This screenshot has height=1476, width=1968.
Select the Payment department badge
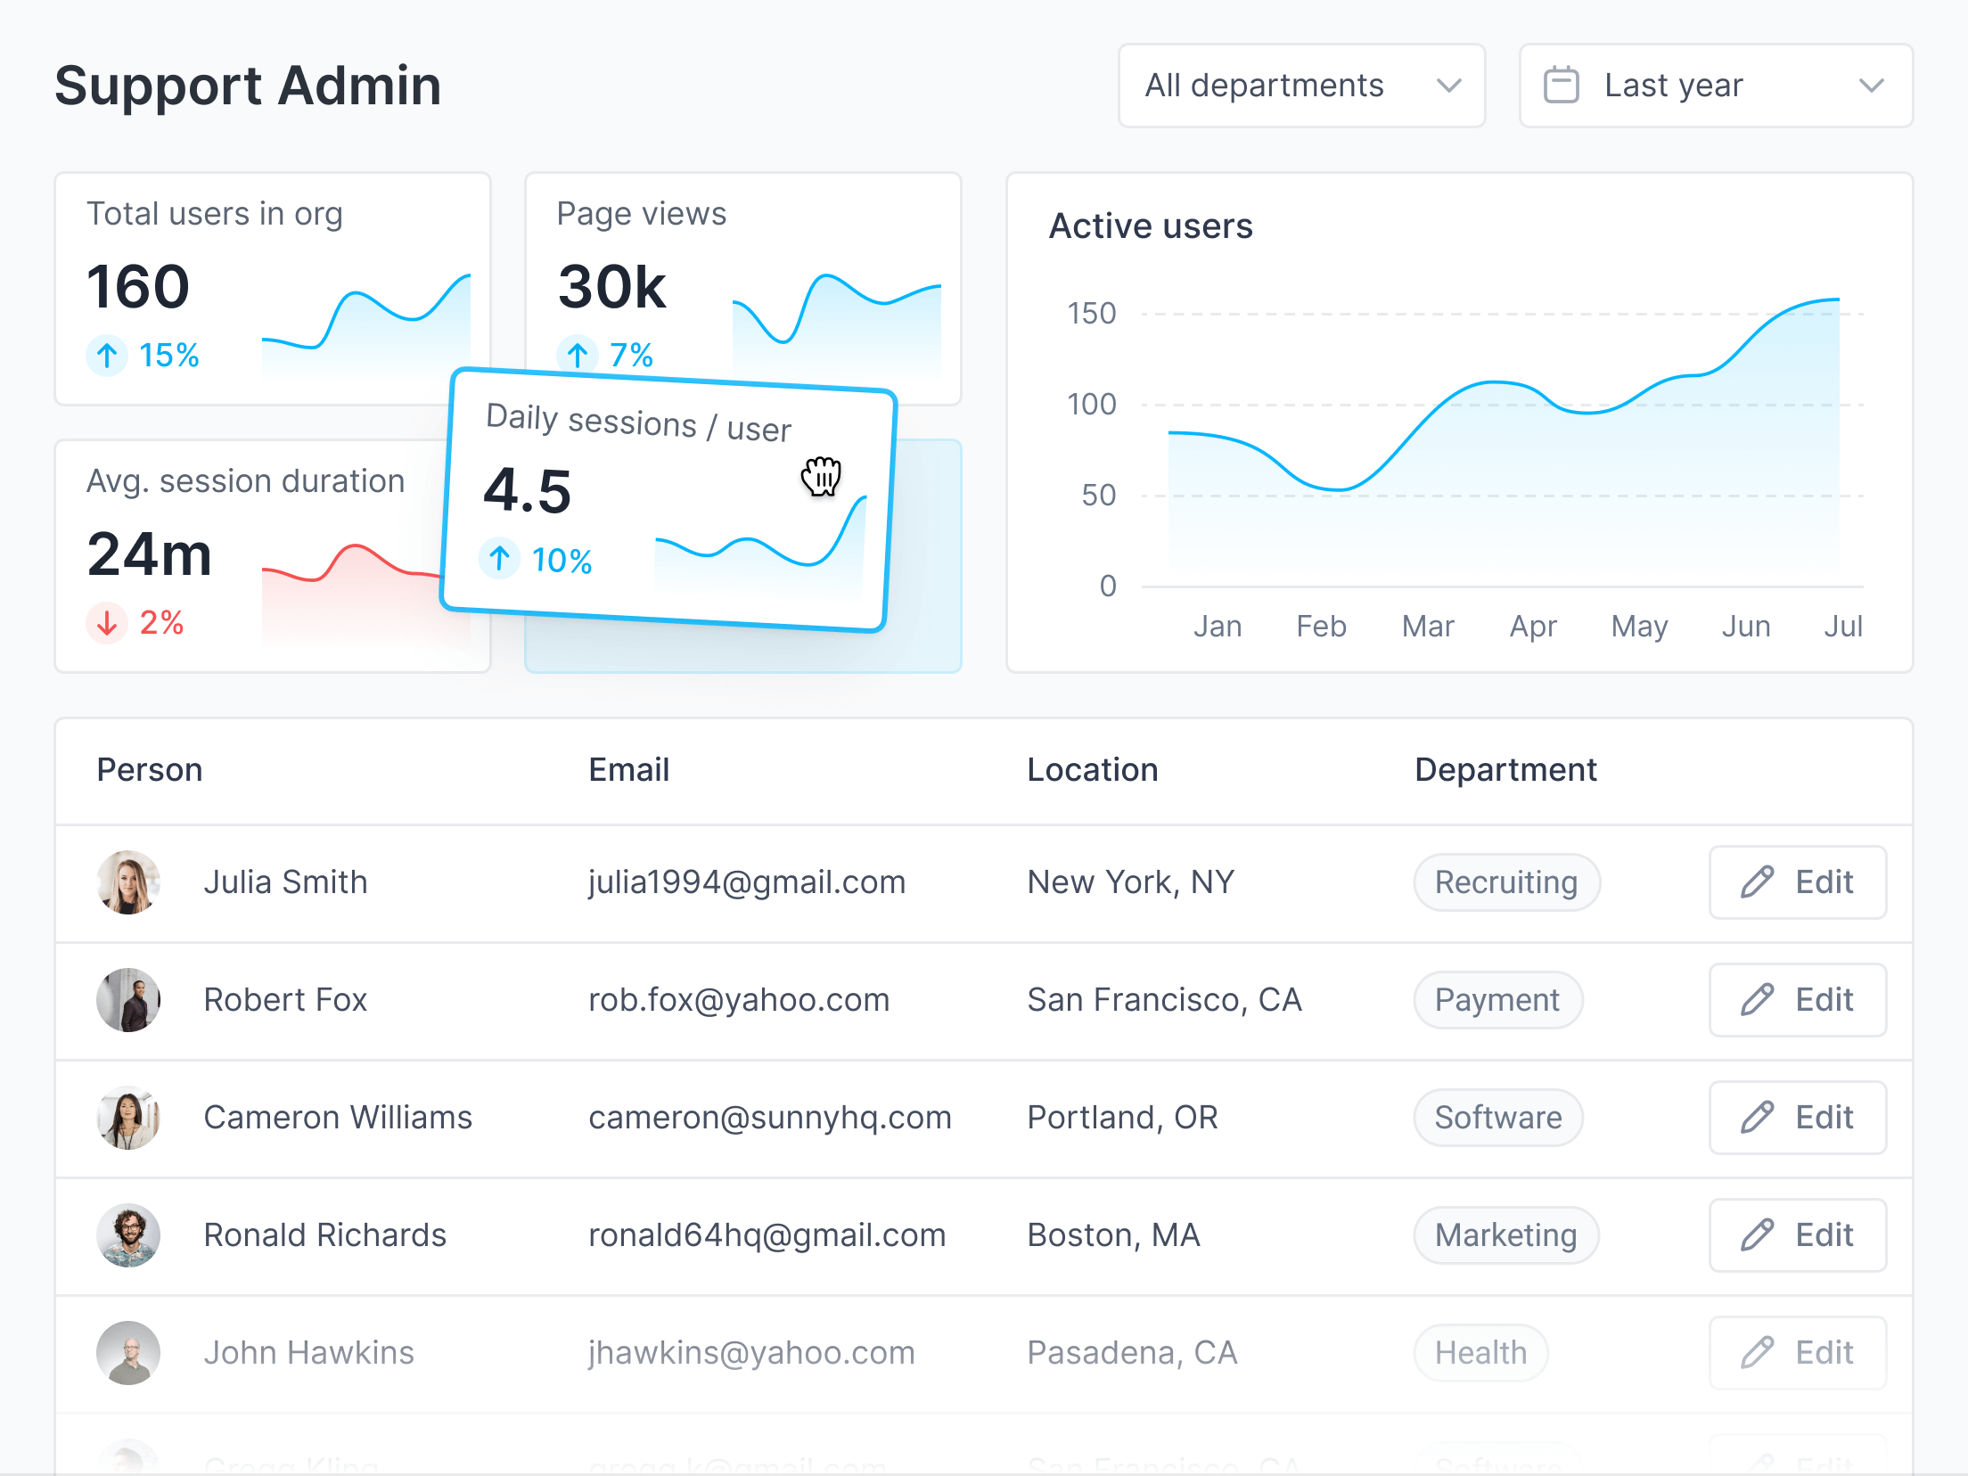point(1497,1000)
